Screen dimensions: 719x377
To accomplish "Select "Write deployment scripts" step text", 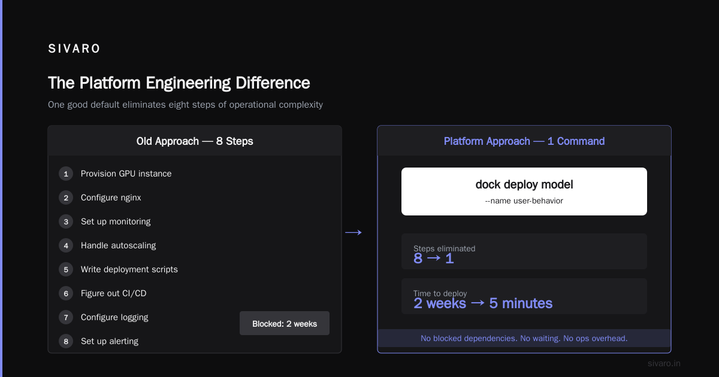I will tap(129, 269).
